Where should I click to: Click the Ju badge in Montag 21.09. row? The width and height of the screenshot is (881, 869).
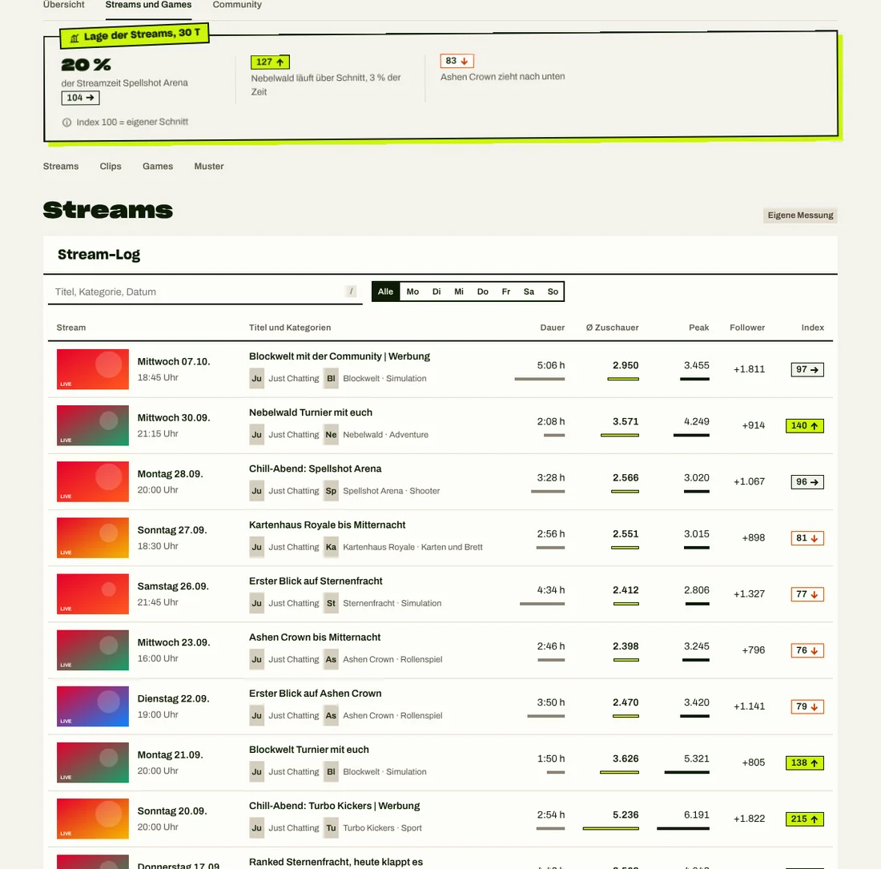(257, 772)
